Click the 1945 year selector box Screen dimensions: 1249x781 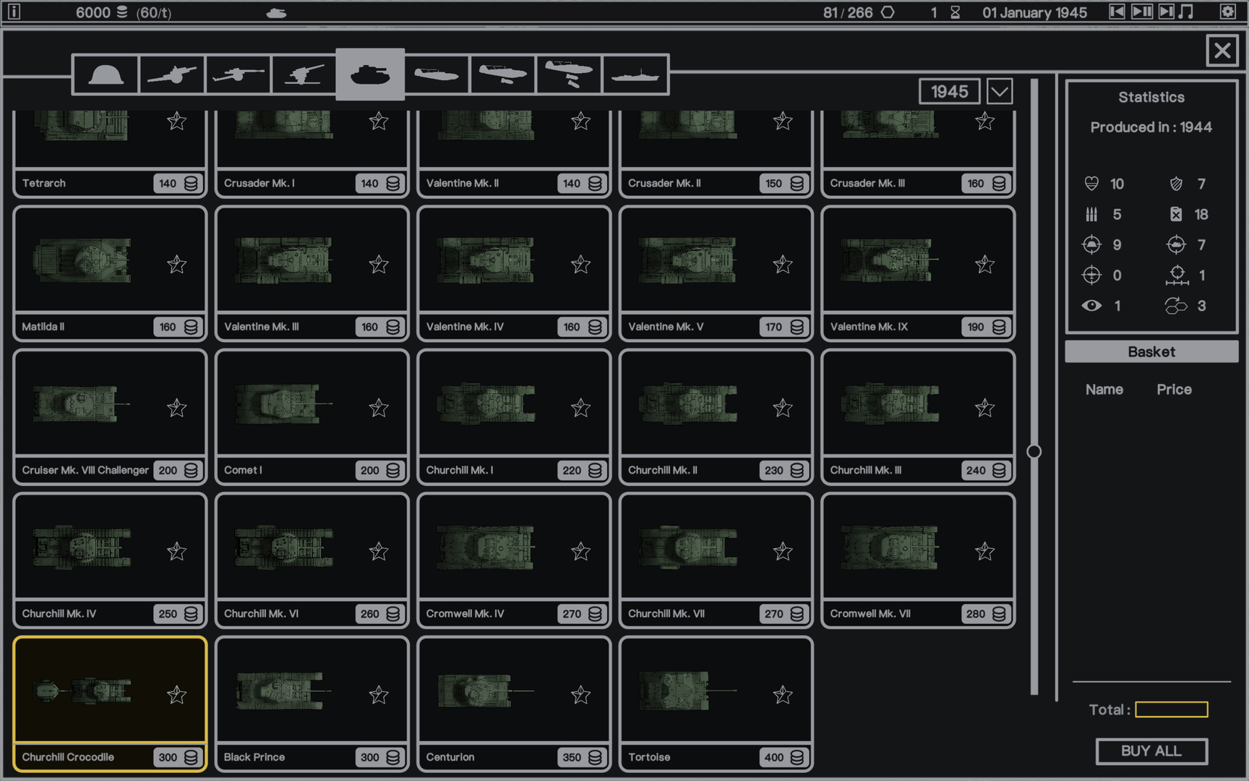[x=949, y=92]
